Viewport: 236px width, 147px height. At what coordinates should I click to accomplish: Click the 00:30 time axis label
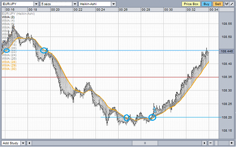[x=168, y=10]
